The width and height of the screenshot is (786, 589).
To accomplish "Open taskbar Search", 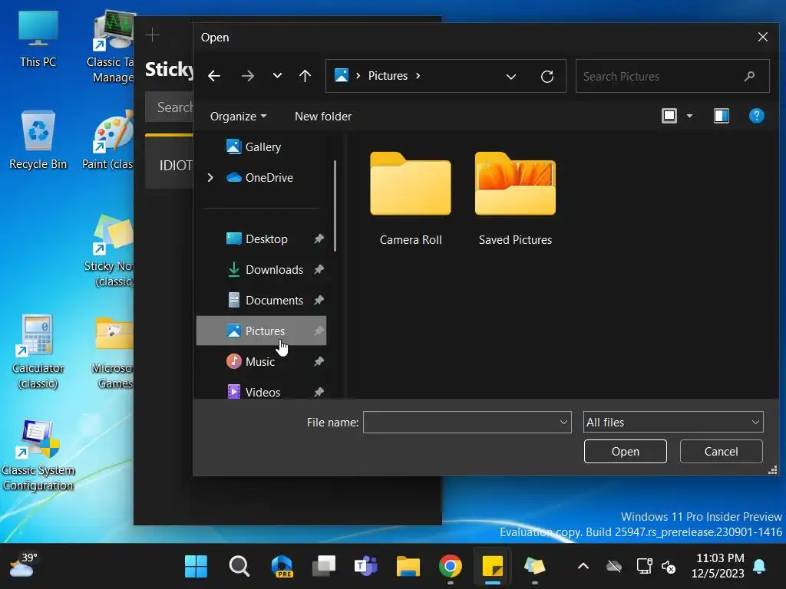I will point(239,567).
